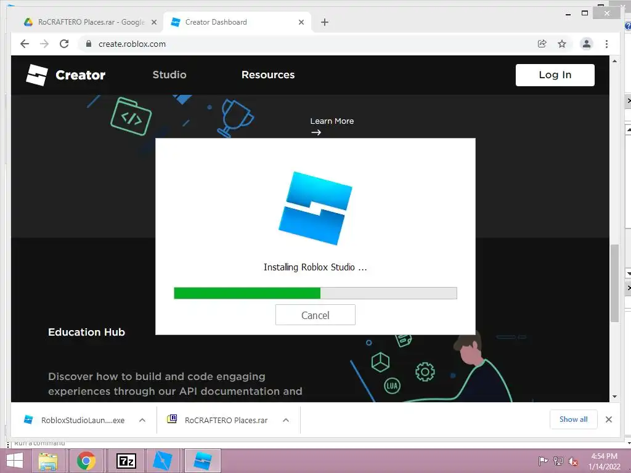Click the muted volume tray icon

click(x=572, y=461)
